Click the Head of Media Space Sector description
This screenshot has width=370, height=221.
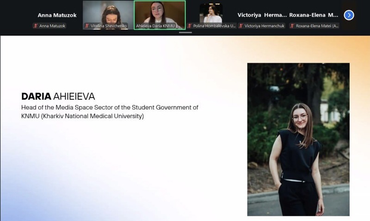[x=110, y=112]
